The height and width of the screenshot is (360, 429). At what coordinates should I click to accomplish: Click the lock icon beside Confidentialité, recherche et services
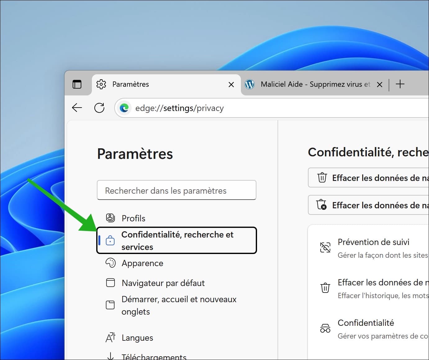tap(111, 240)
